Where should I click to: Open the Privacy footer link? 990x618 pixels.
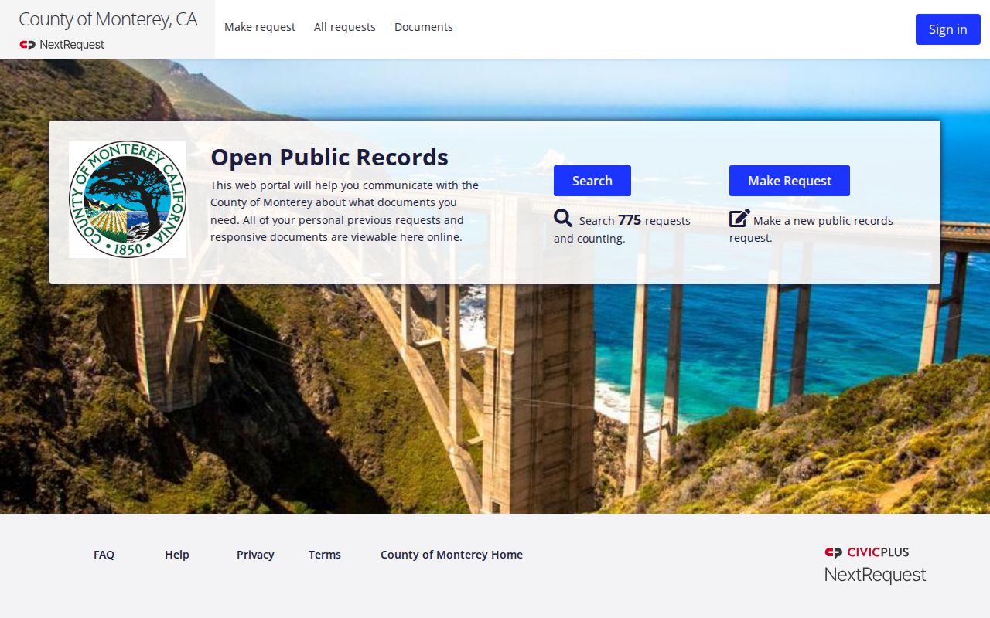255,555
